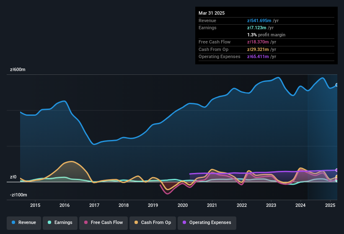
Task: Click the 2017 x-axis label
Action: [x=94, y=205]
